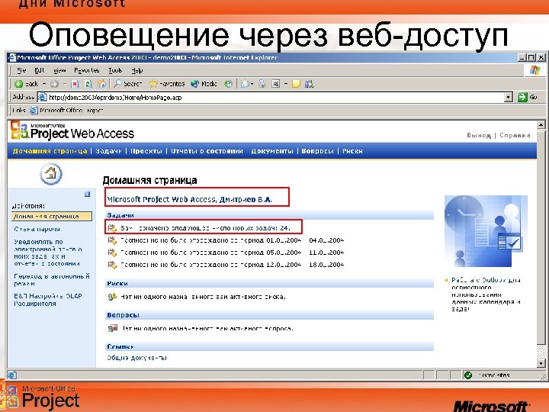
Task: Click the Edit page toolbar icon
Action: click(x=276, y=84)
